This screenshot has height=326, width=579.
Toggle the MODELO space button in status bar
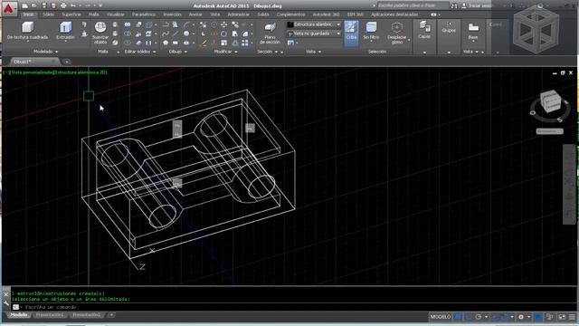coord(441,317)
